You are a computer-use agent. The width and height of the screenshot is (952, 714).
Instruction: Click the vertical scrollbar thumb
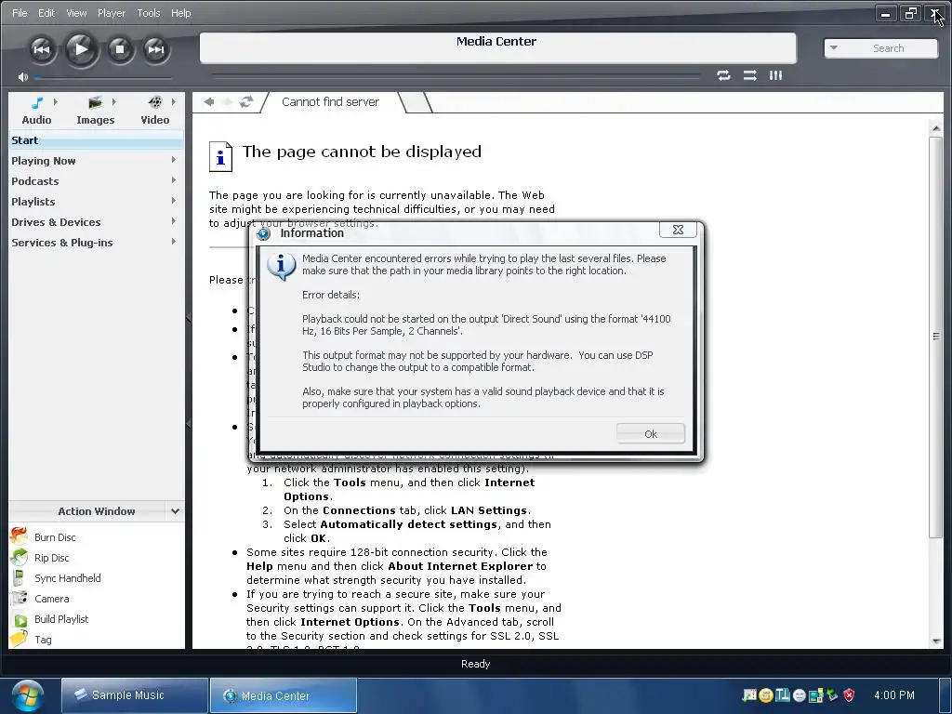935,337
